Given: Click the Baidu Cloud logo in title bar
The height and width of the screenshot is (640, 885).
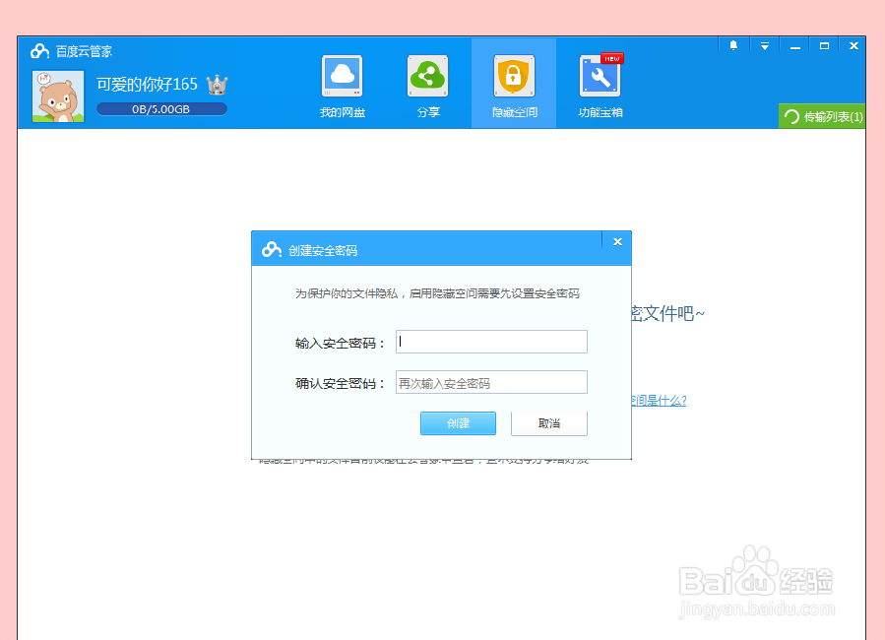Looking at the screenshot, I should click(39, 51).
